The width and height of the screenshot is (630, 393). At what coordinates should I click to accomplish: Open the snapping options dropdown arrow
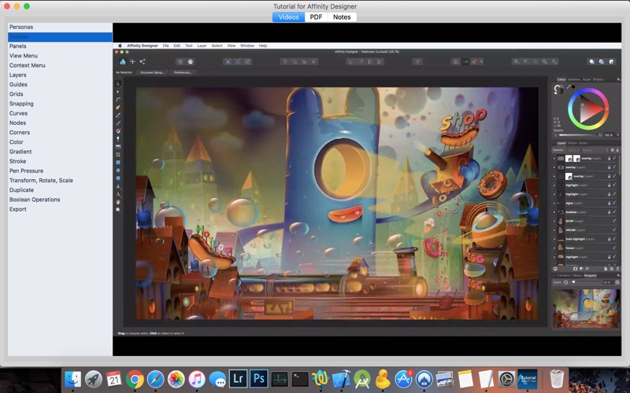[x=481, y=62]
